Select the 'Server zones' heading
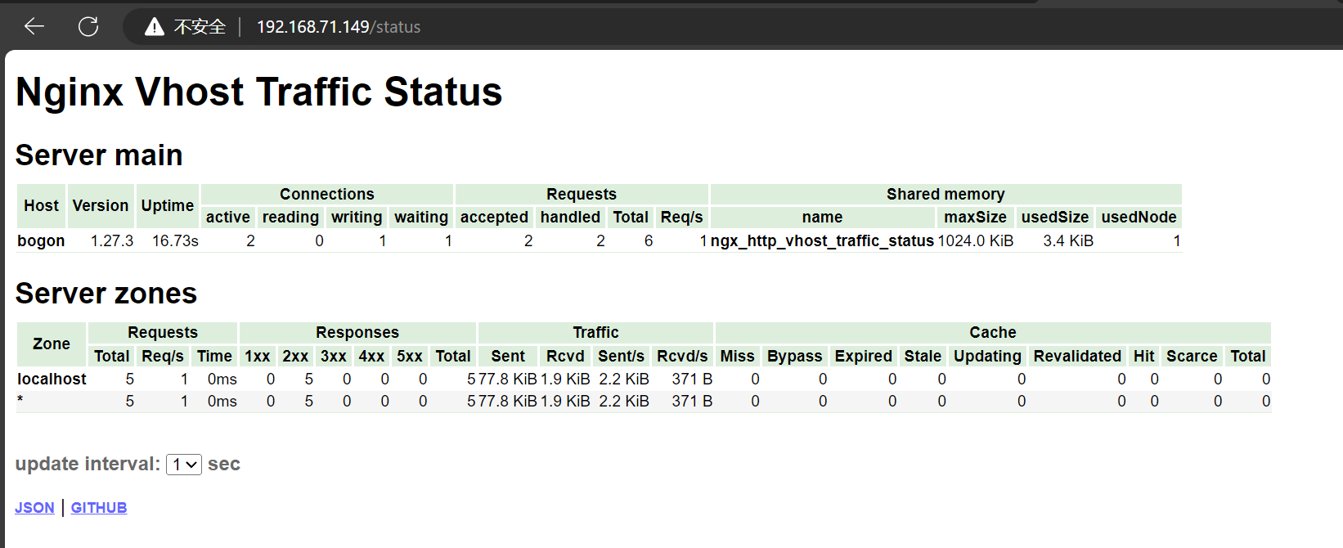Screen dimensions: 1343x548 tap(106, 293)
